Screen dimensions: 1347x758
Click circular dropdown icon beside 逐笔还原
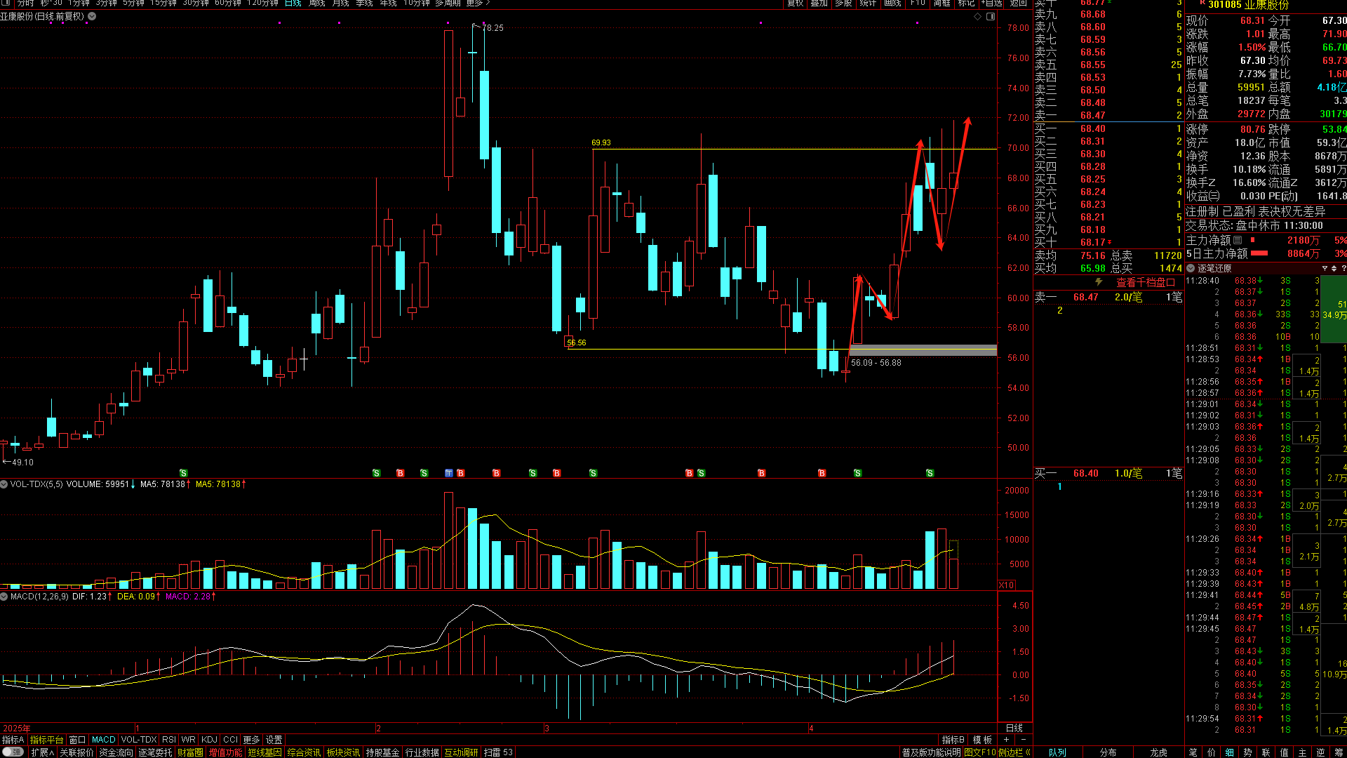tap(1191, 268)
